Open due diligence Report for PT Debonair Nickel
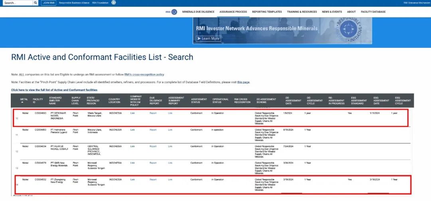Image resolution: width=431 pixels, height=201 pixels. (153, 113)
